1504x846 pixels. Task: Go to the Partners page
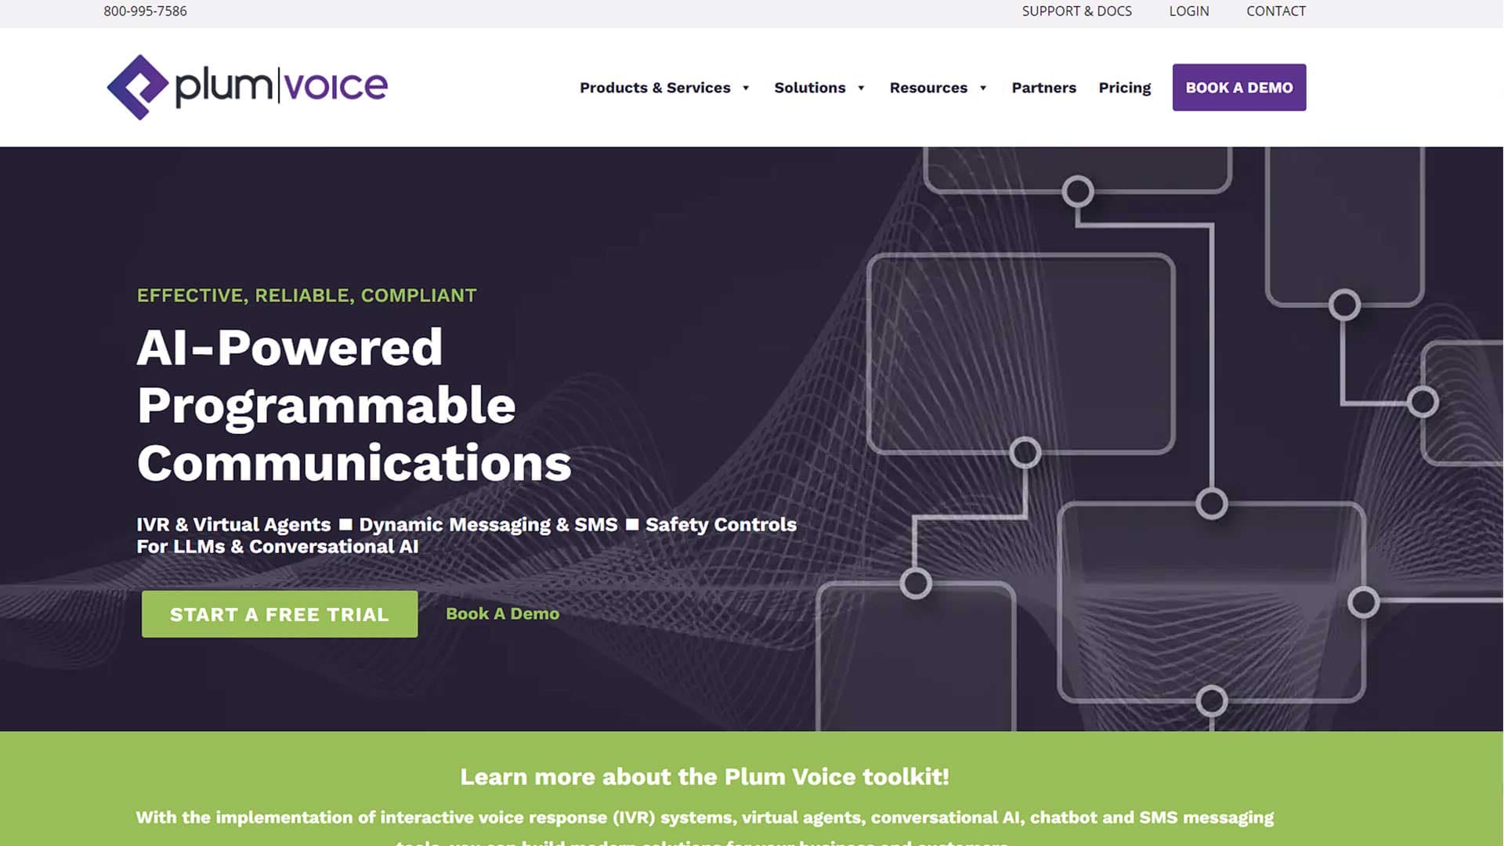coord(1043,88)
